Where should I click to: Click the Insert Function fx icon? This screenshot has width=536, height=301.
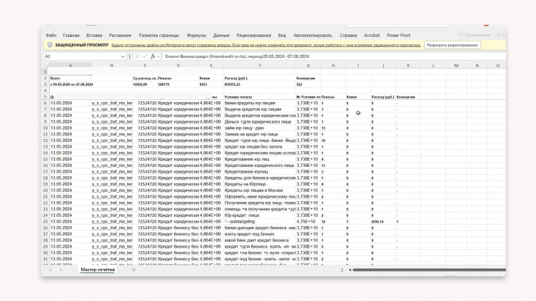(x=152, y=56)
